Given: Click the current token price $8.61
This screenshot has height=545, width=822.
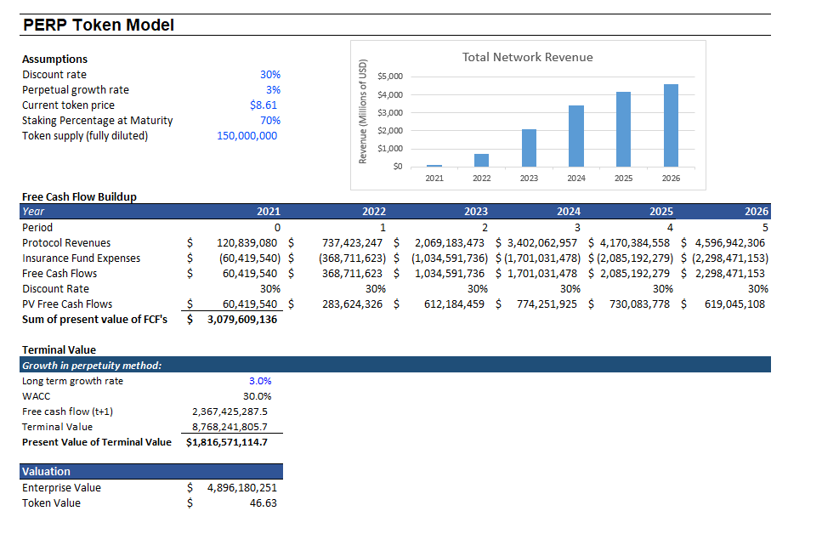Looking at the screenshot, I should pos(264,105).
